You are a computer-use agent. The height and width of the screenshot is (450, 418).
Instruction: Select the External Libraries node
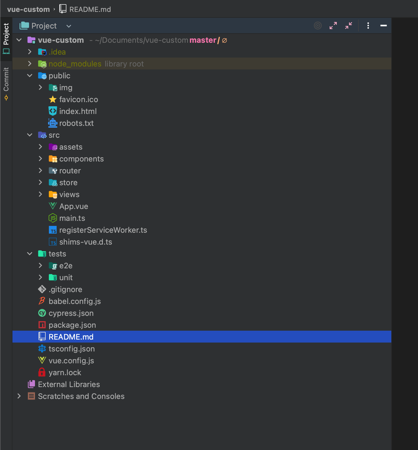[68, 384]
